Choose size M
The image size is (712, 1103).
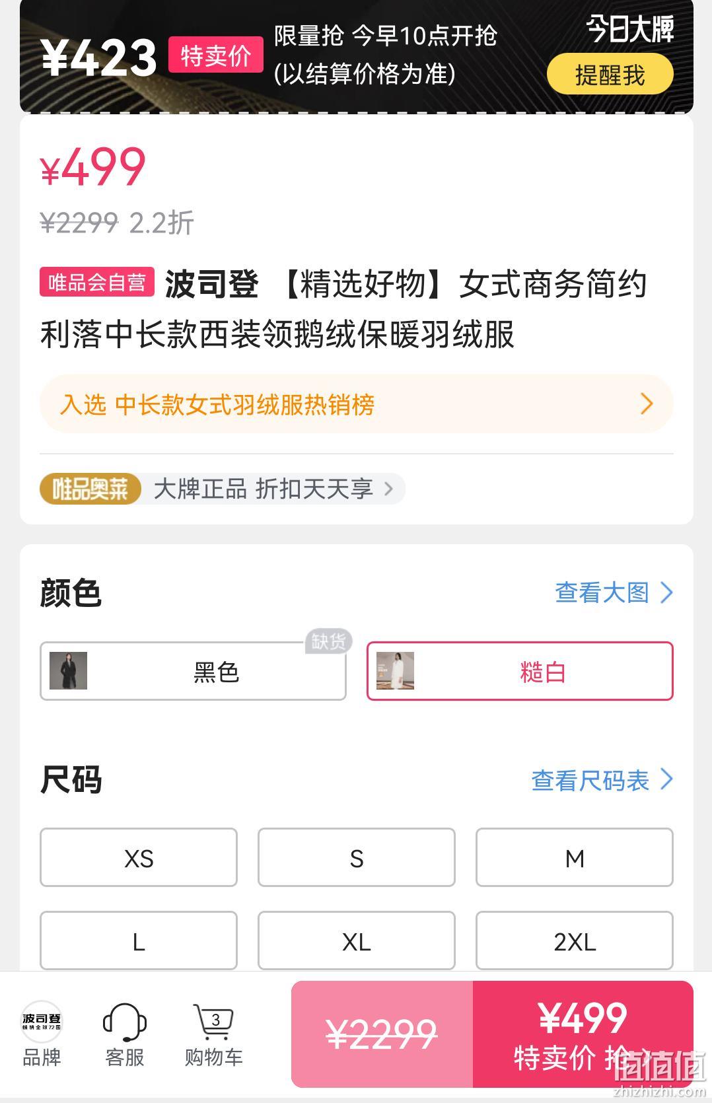tap(575, 857)
